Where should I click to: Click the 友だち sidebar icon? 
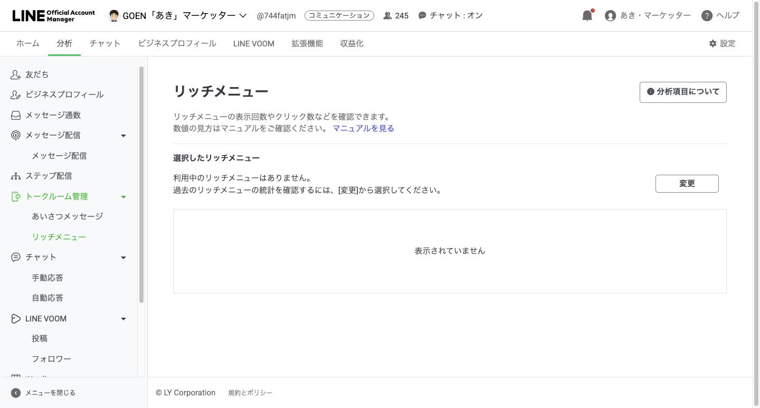pyautogui.click(x=16, y=74)
